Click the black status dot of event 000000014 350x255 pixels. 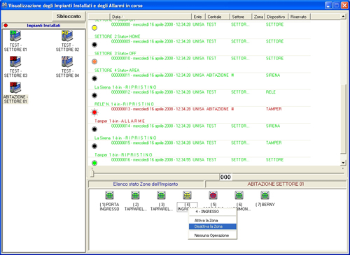coord(94,129)
